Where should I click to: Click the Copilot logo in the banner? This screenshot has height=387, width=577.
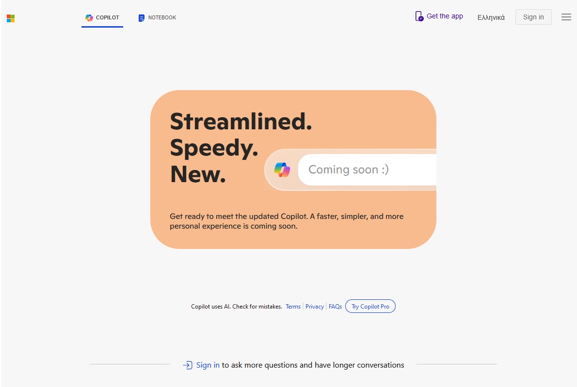[x=282, y=170]
